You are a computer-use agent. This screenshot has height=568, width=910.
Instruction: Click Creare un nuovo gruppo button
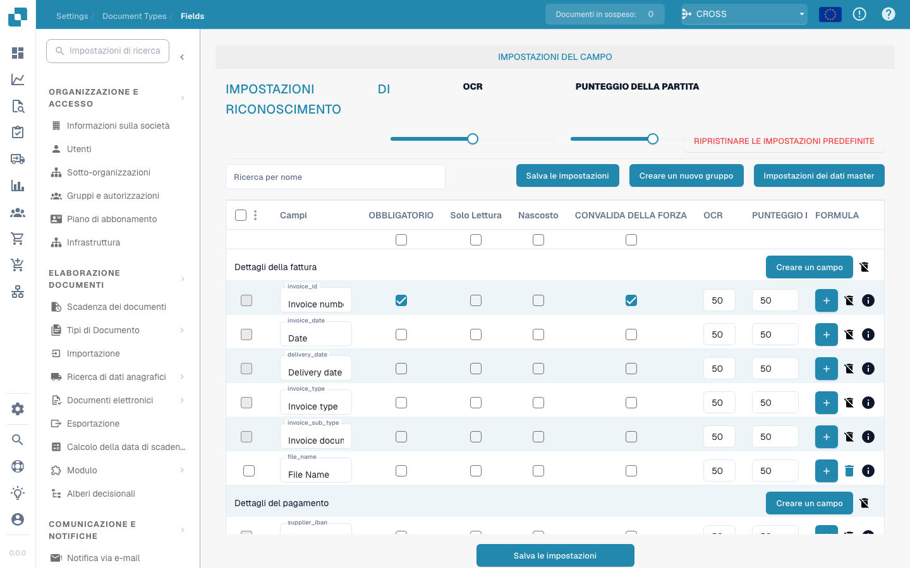(x=686, y=175)
